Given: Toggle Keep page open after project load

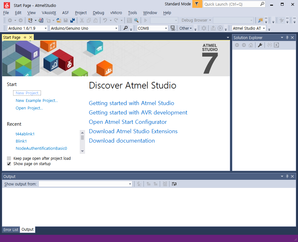Looking at the screenshot, I should tap(9, 158).
